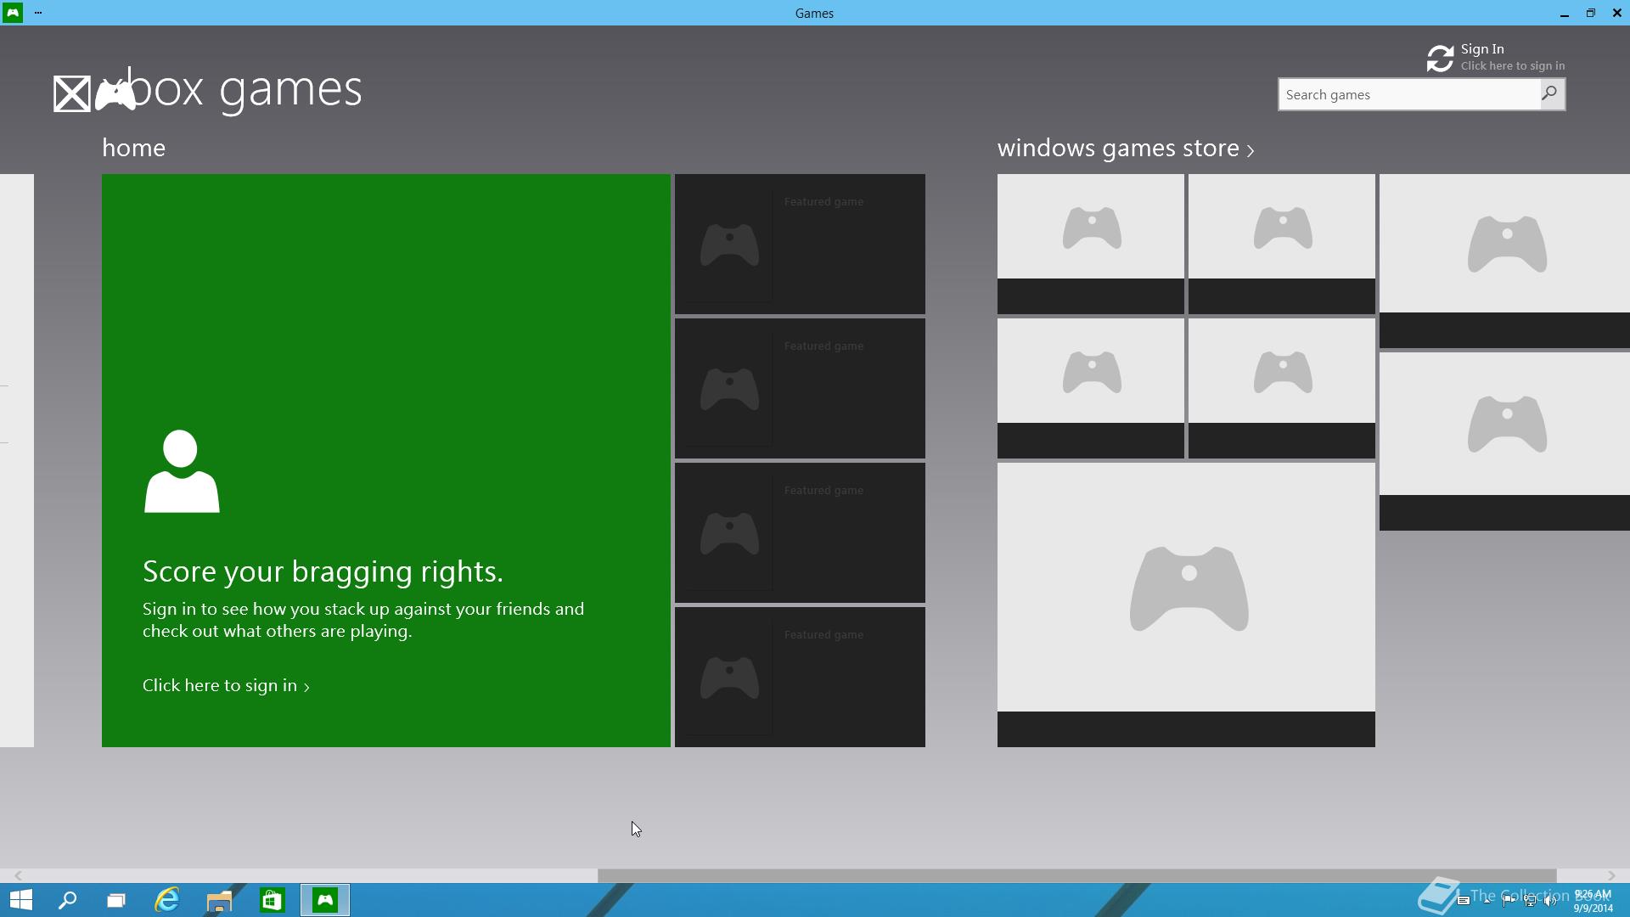Focus the Search games field
Screen dimensions: 1630x917
1409,94
